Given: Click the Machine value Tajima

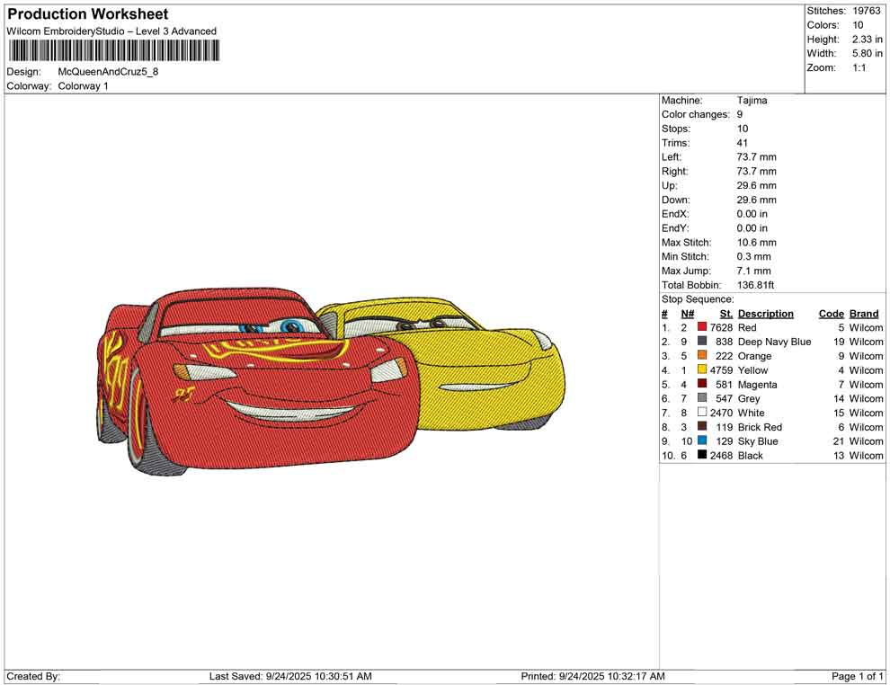Looking at the screenshot, I should click(x=752, y=101).
